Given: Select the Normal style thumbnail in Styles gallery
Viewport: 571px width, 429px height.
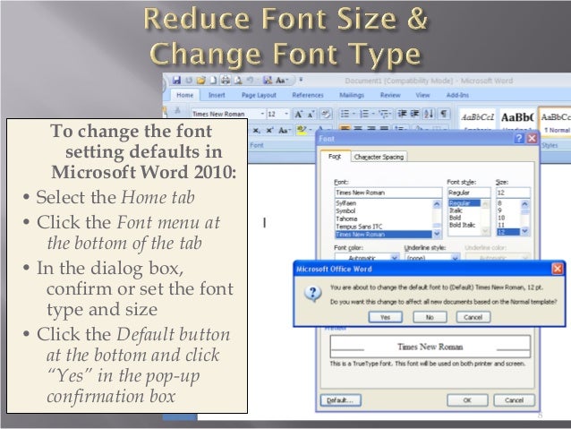Looking at the screenshot, I should [555, 122].
